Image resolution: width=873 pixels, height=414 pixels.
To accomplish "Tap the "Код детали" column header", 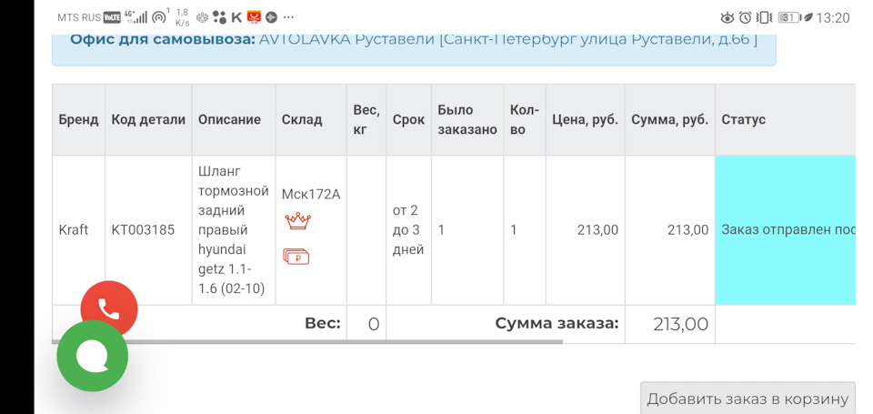I will coord(148,119).
